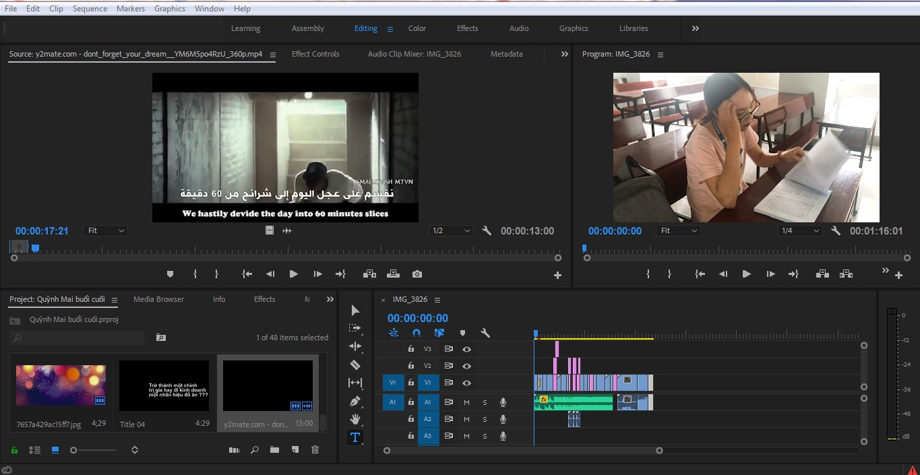The image size is (920, 475).
Task: Select the Selection arrow tool
Action: (x=355, y=311)
